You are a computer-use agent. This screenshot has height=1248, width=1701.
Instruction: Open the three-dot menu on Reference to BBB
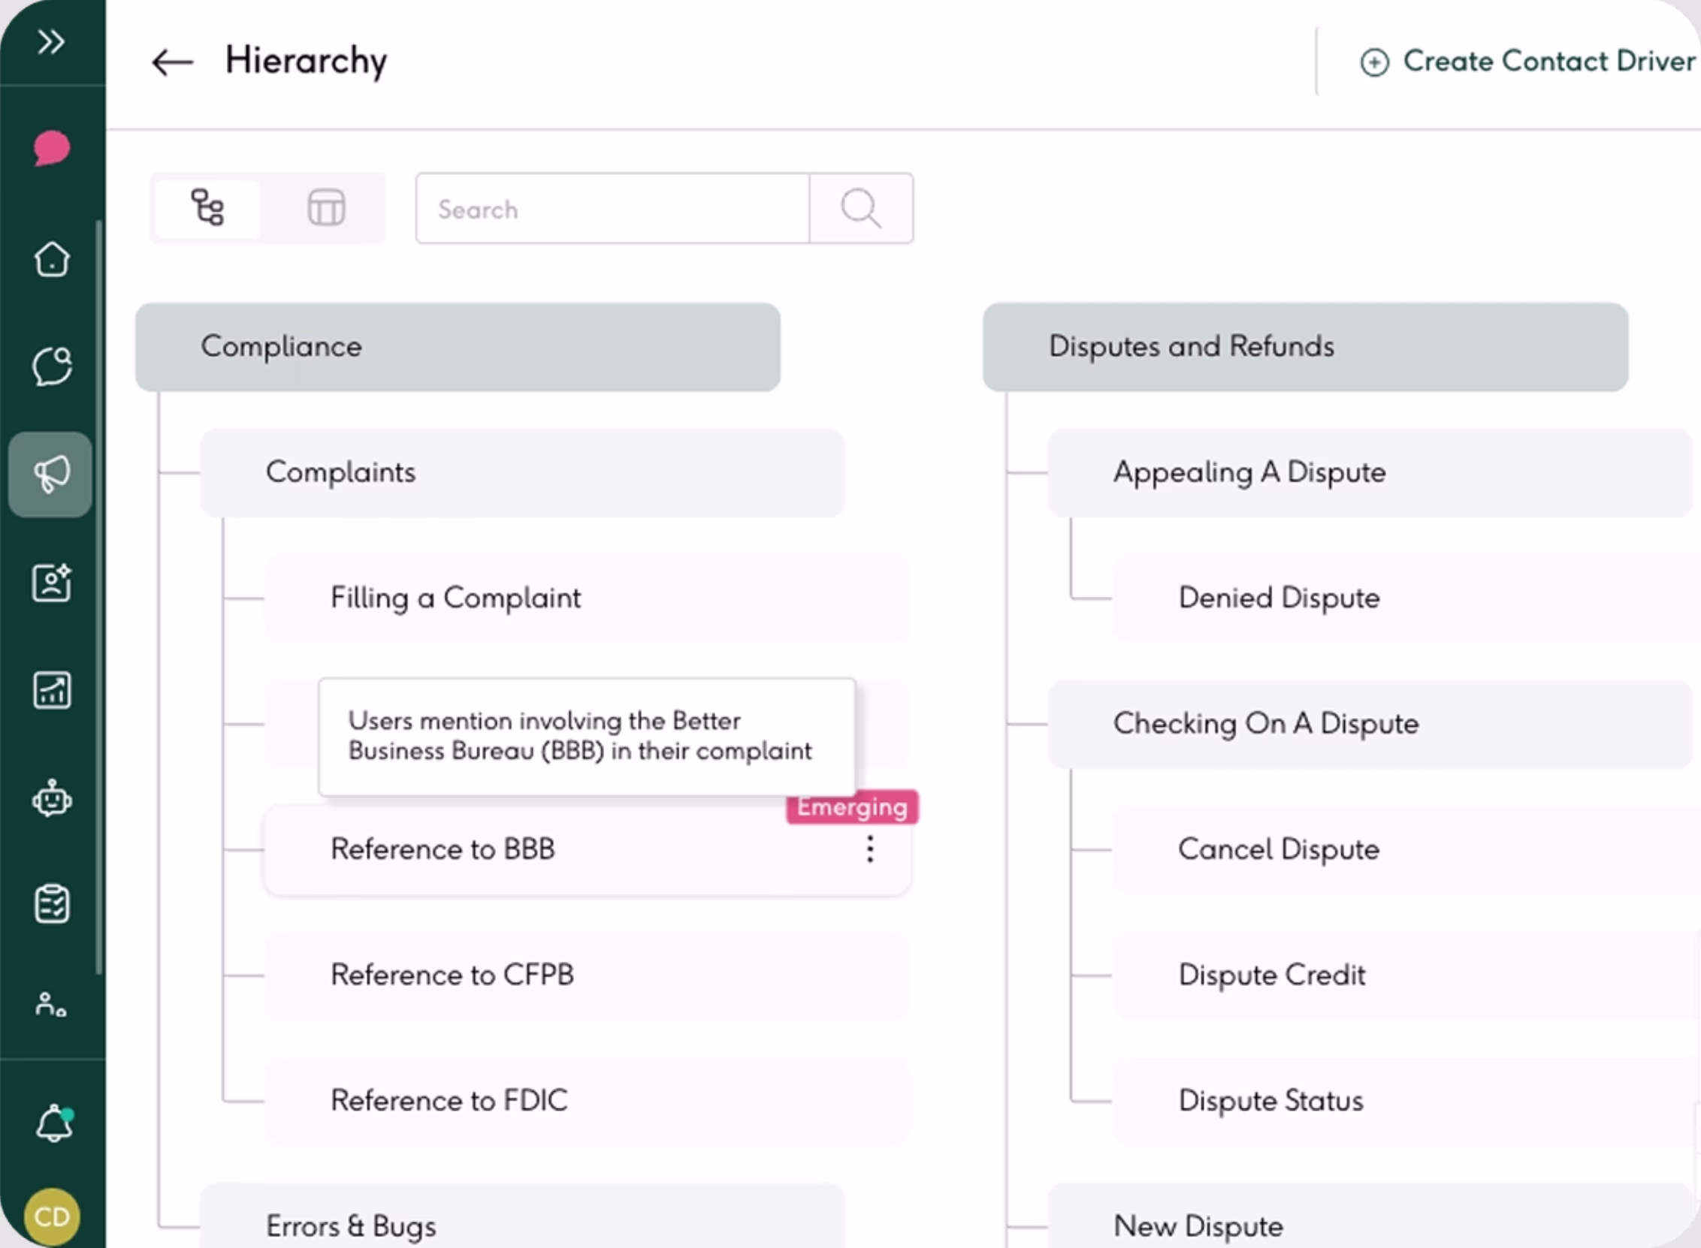(870, 849)
